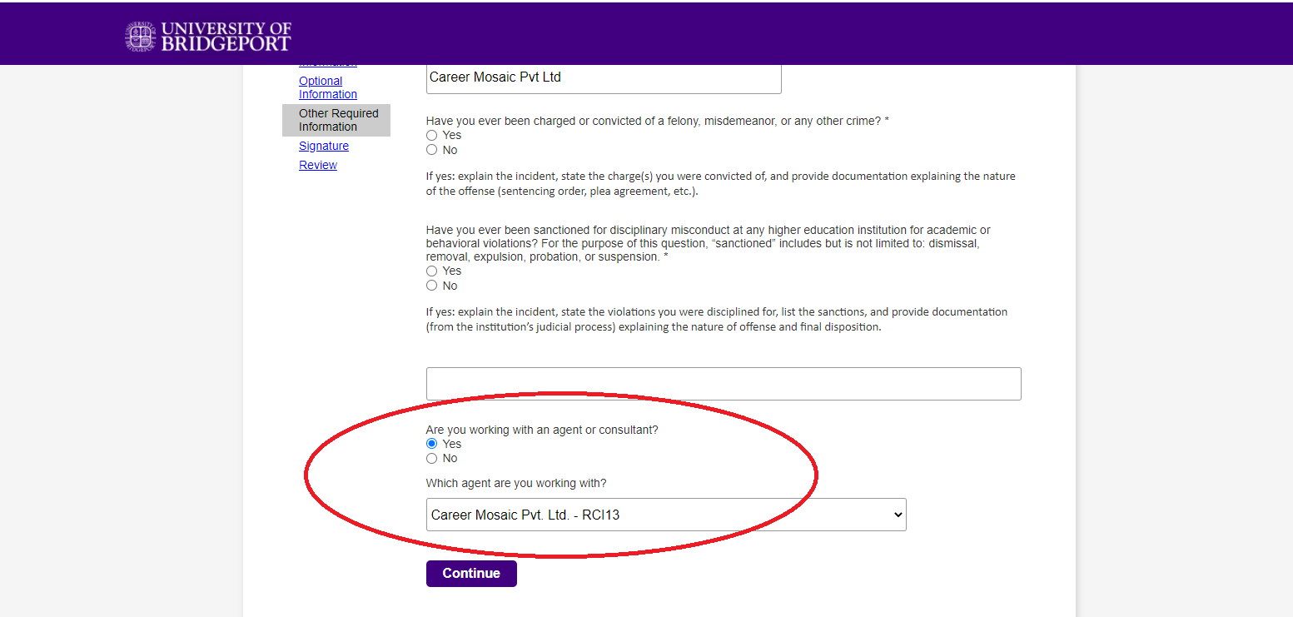Select No for felony conviction question
This screenshot has width=1293, height=617.
[x=431, y=150]
